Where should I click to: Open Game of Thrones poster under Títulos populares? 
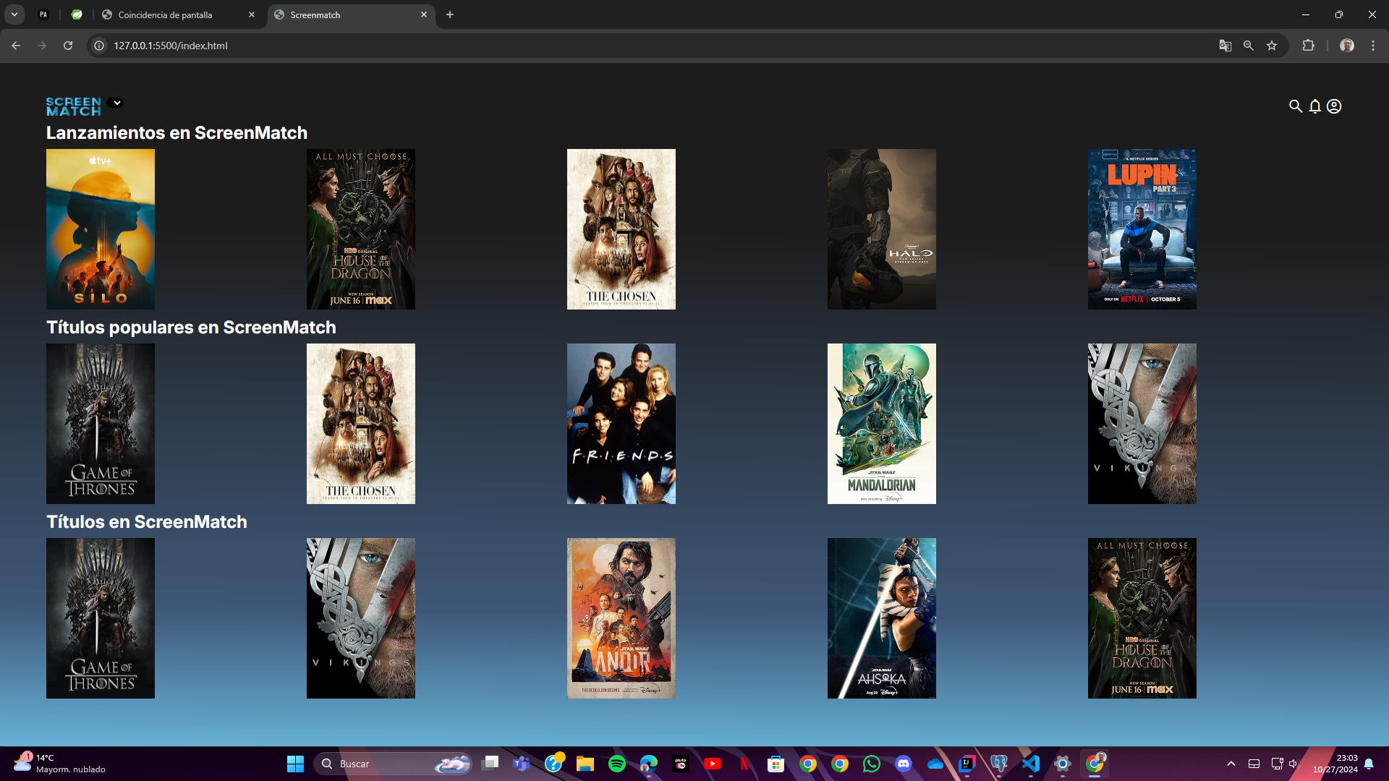coord(101,424)
